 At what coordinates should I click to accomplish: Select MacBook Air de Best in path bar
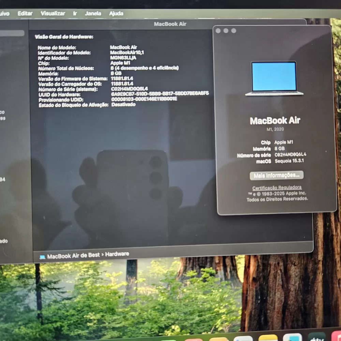tap(73, 256)
